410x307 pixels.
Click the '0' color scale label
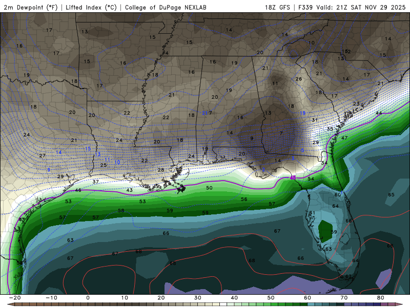click(x=88, y=298)
